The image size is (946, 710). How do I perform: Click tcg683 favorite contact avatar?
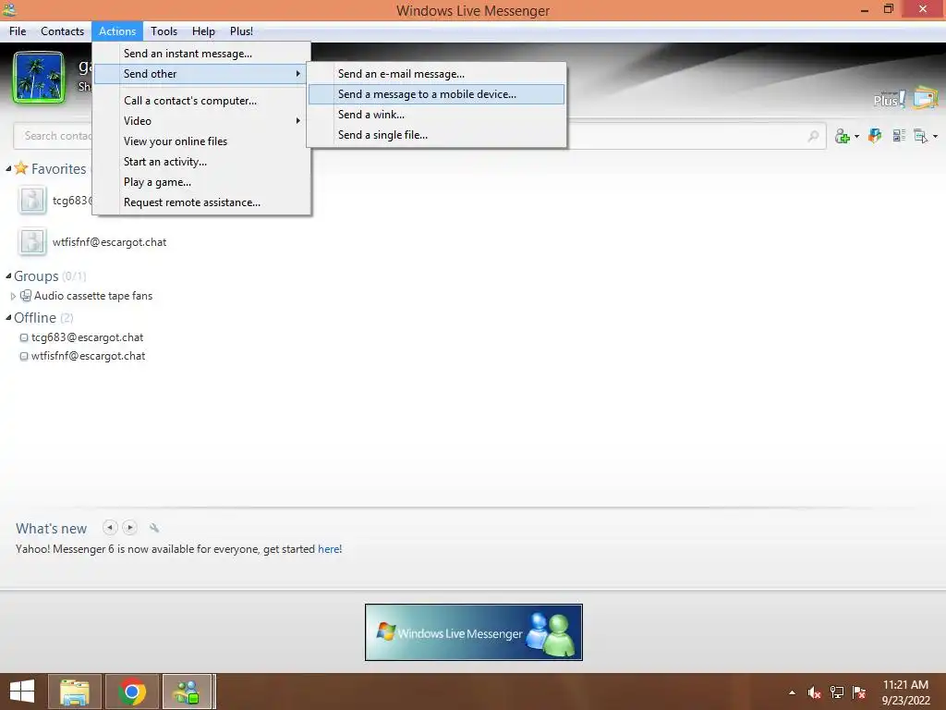coord(32,201)
